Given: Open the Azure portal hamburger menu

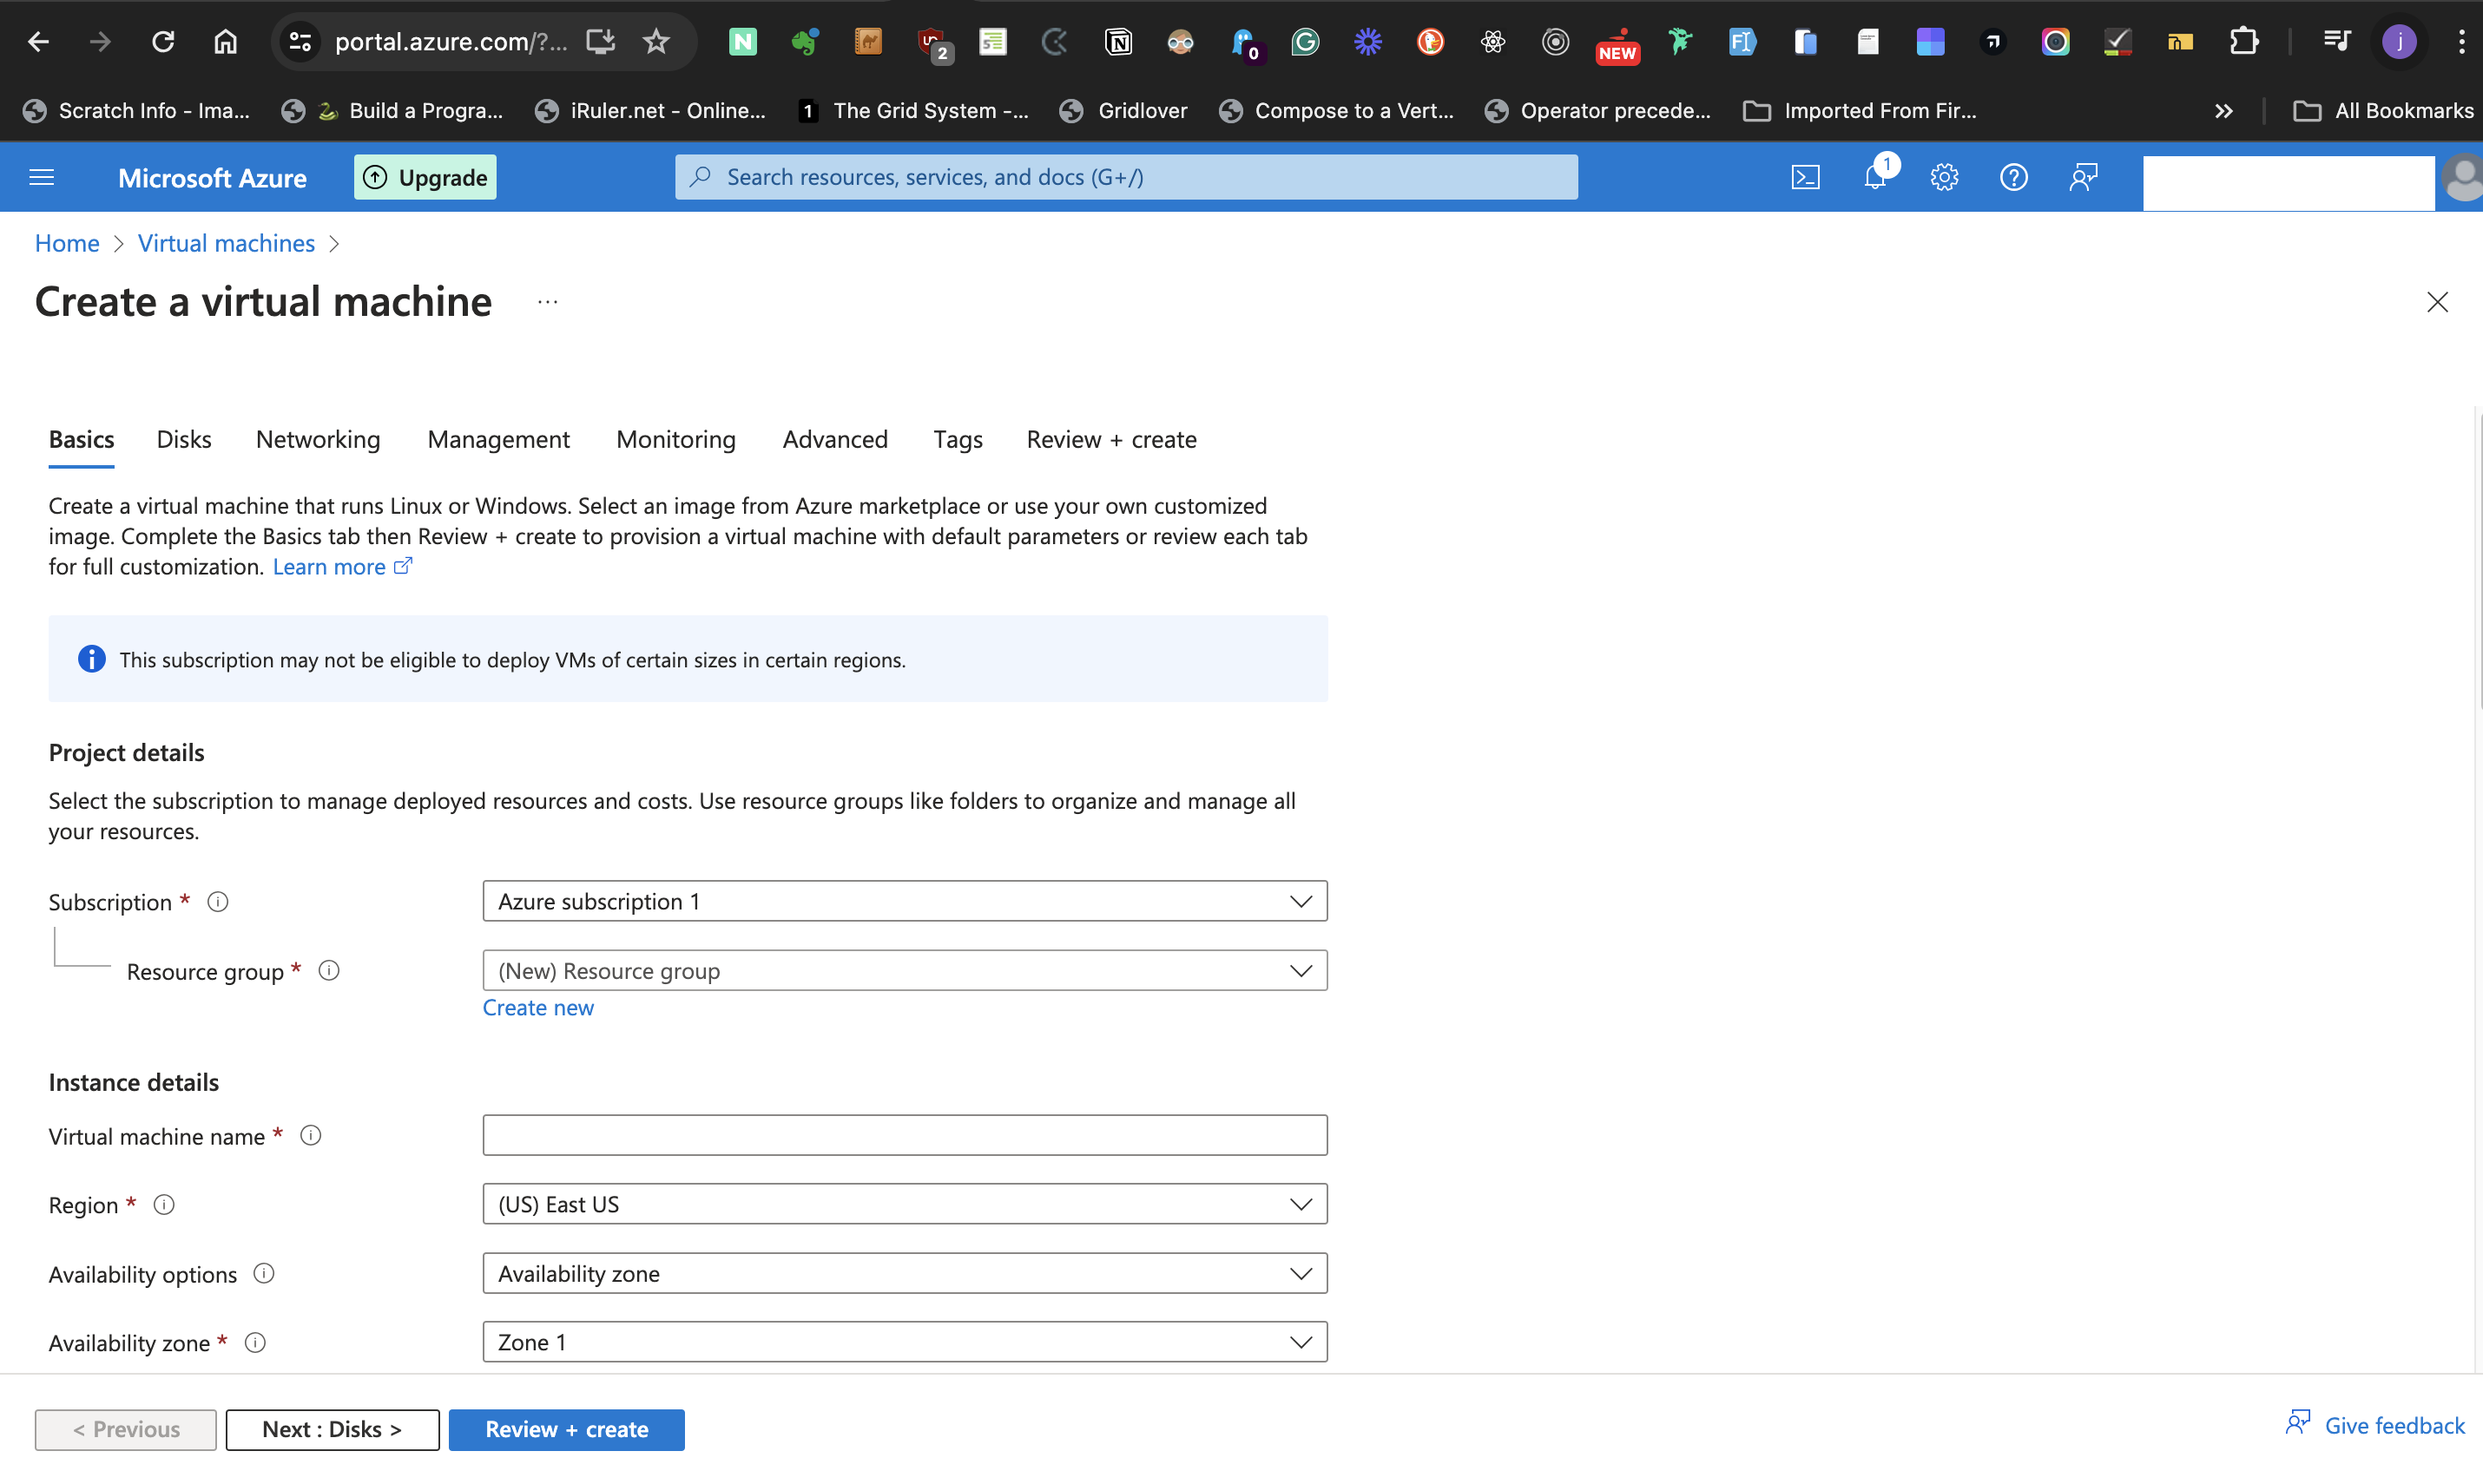Looking at the screenshot, I should coord(41,176).
